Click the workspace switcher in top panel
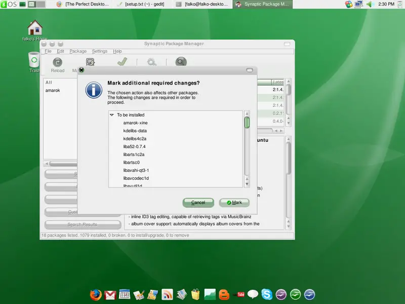The height and width of the screenshot is (304, 405). click(x=36, y=4)
